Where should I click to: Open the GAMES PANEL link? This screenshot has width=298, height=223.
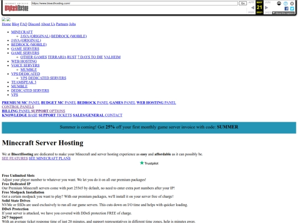pos(123,102)
